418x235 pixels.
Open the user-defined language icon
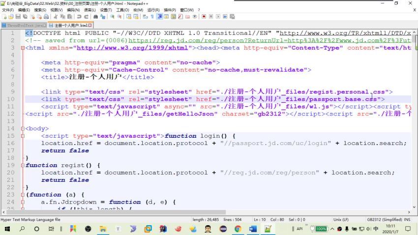(166, 17)
